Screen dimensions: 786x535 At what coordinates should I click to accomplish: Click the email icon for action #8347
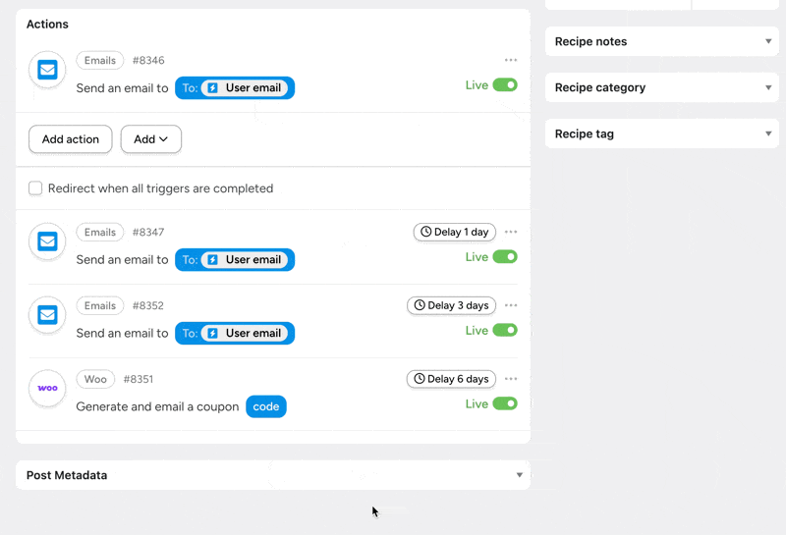[47, 241]
